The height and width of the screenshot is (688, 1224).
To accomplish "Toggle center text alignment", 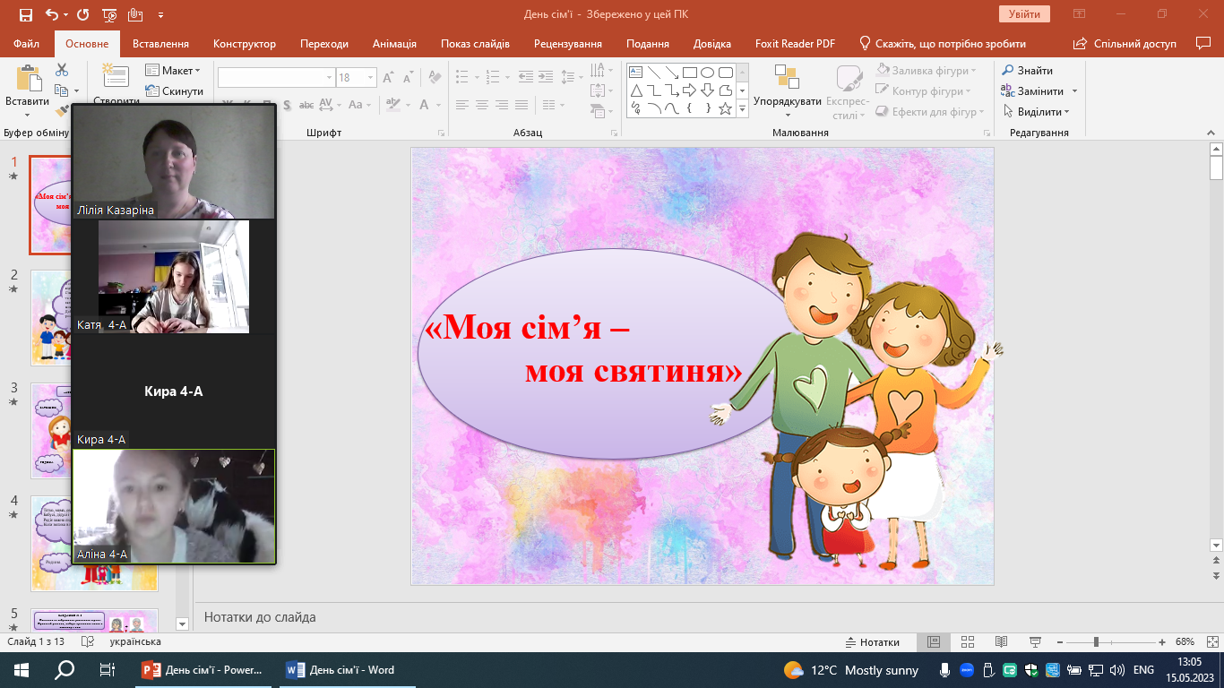I will pyautogui.click(x=482, y=105).
